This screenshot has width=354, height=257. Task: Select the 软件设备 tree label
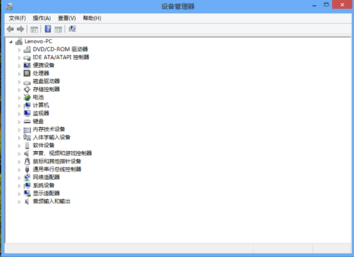pos(43,145)
